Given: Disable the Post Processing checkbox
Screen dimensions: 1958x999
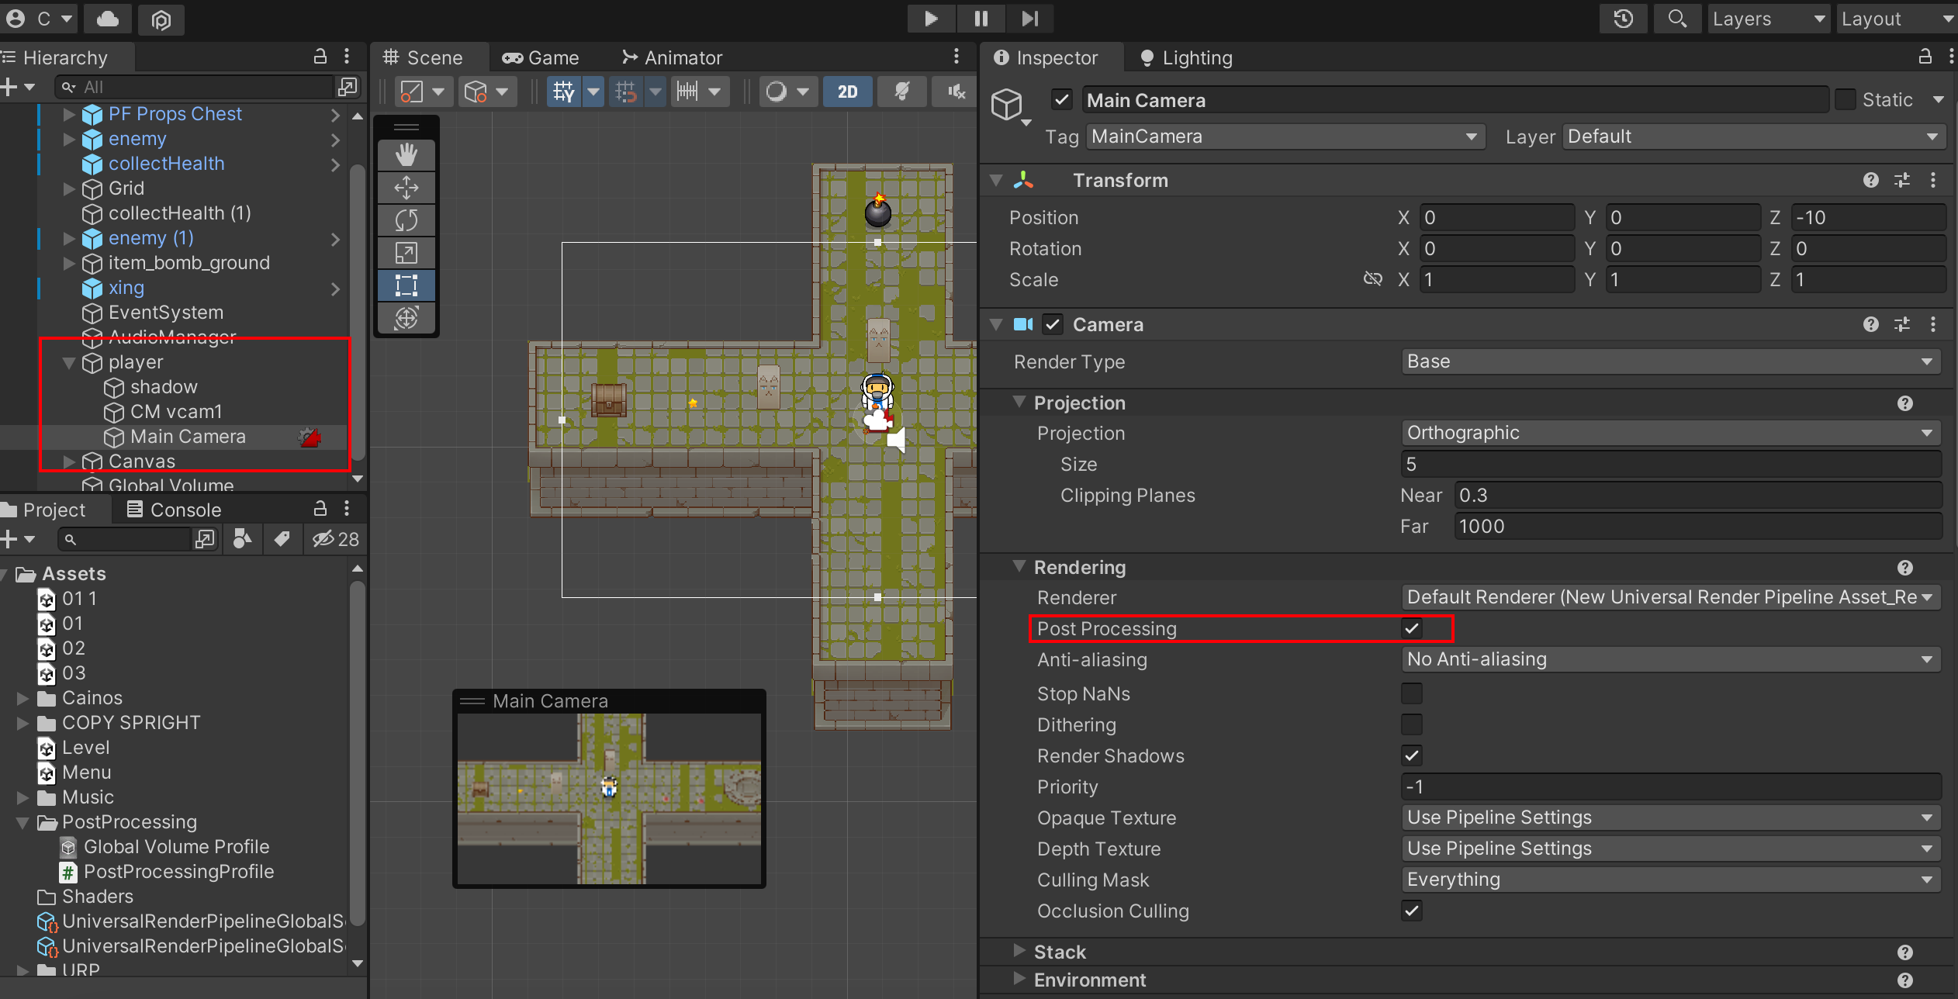Looking at the screenshot, I should coord(1413,628).
